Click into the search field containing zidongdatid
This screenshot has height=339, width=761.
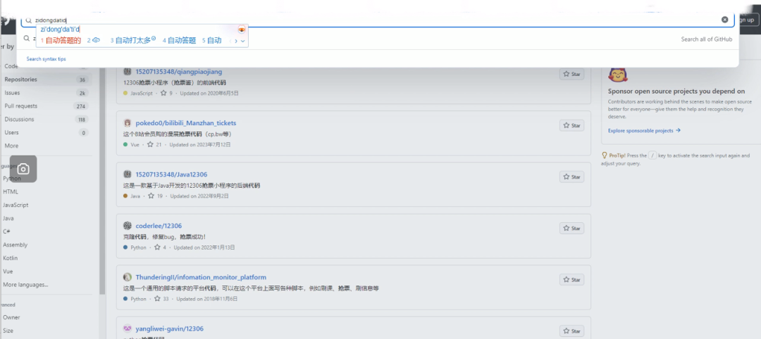click(x=378, y=20)
